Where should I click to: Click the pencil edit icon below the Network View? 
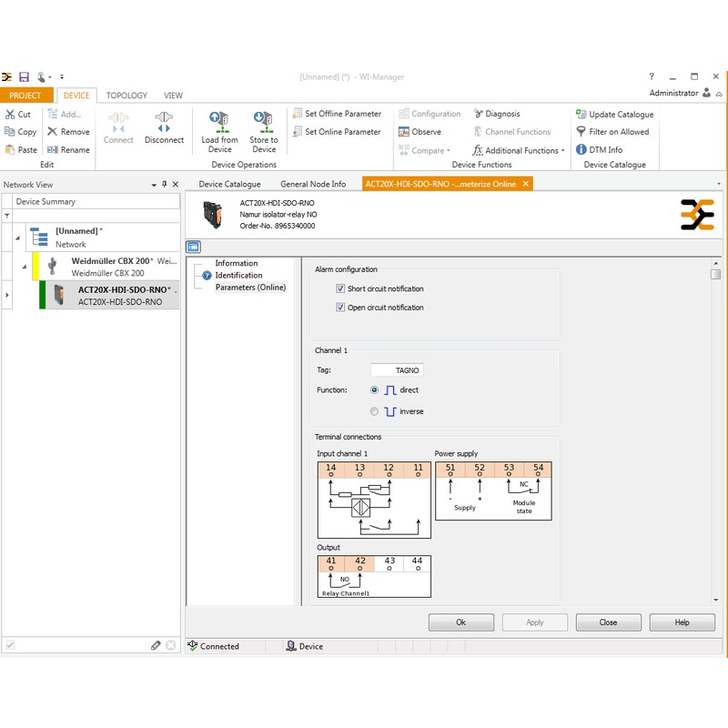[x=156, y=645]
